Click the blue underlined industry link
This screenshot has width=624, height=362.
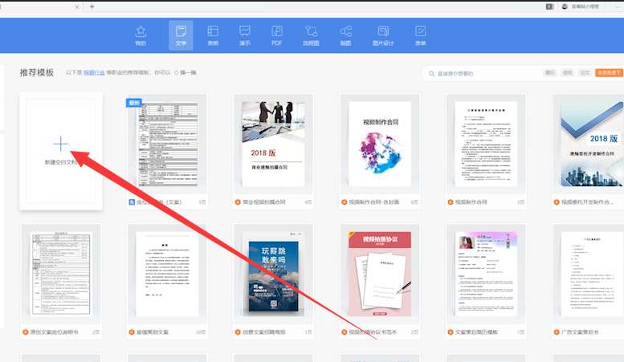point(94,73)
